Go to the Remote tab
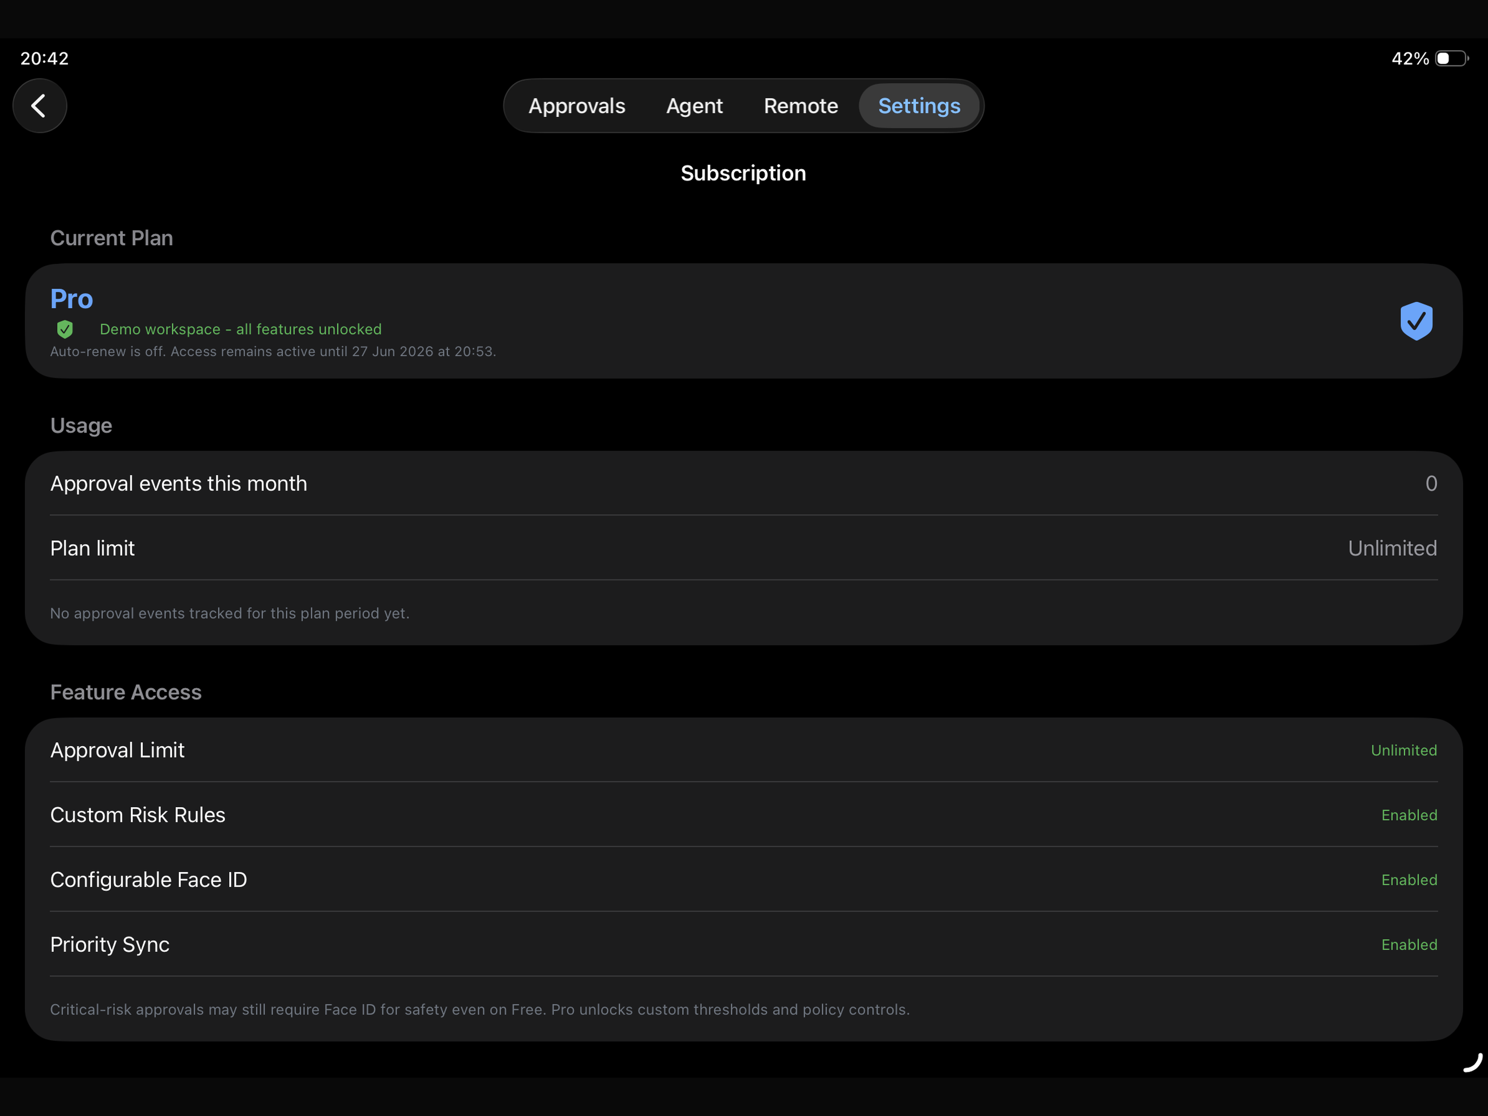Image resolution: width=1488 pixels, height=1116 pixels. [801, 105]
